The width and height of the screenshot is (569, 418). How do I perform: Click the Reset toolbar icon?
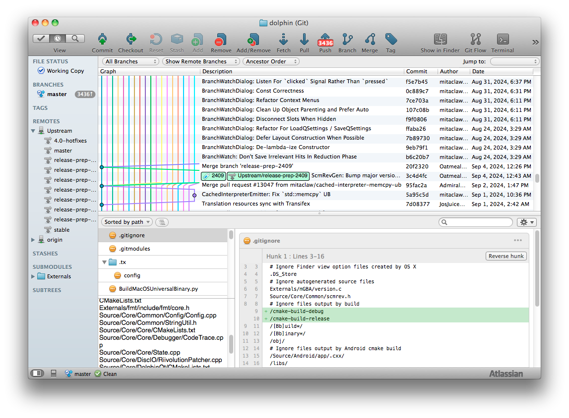pyautogui.click(x=156, y=40)
